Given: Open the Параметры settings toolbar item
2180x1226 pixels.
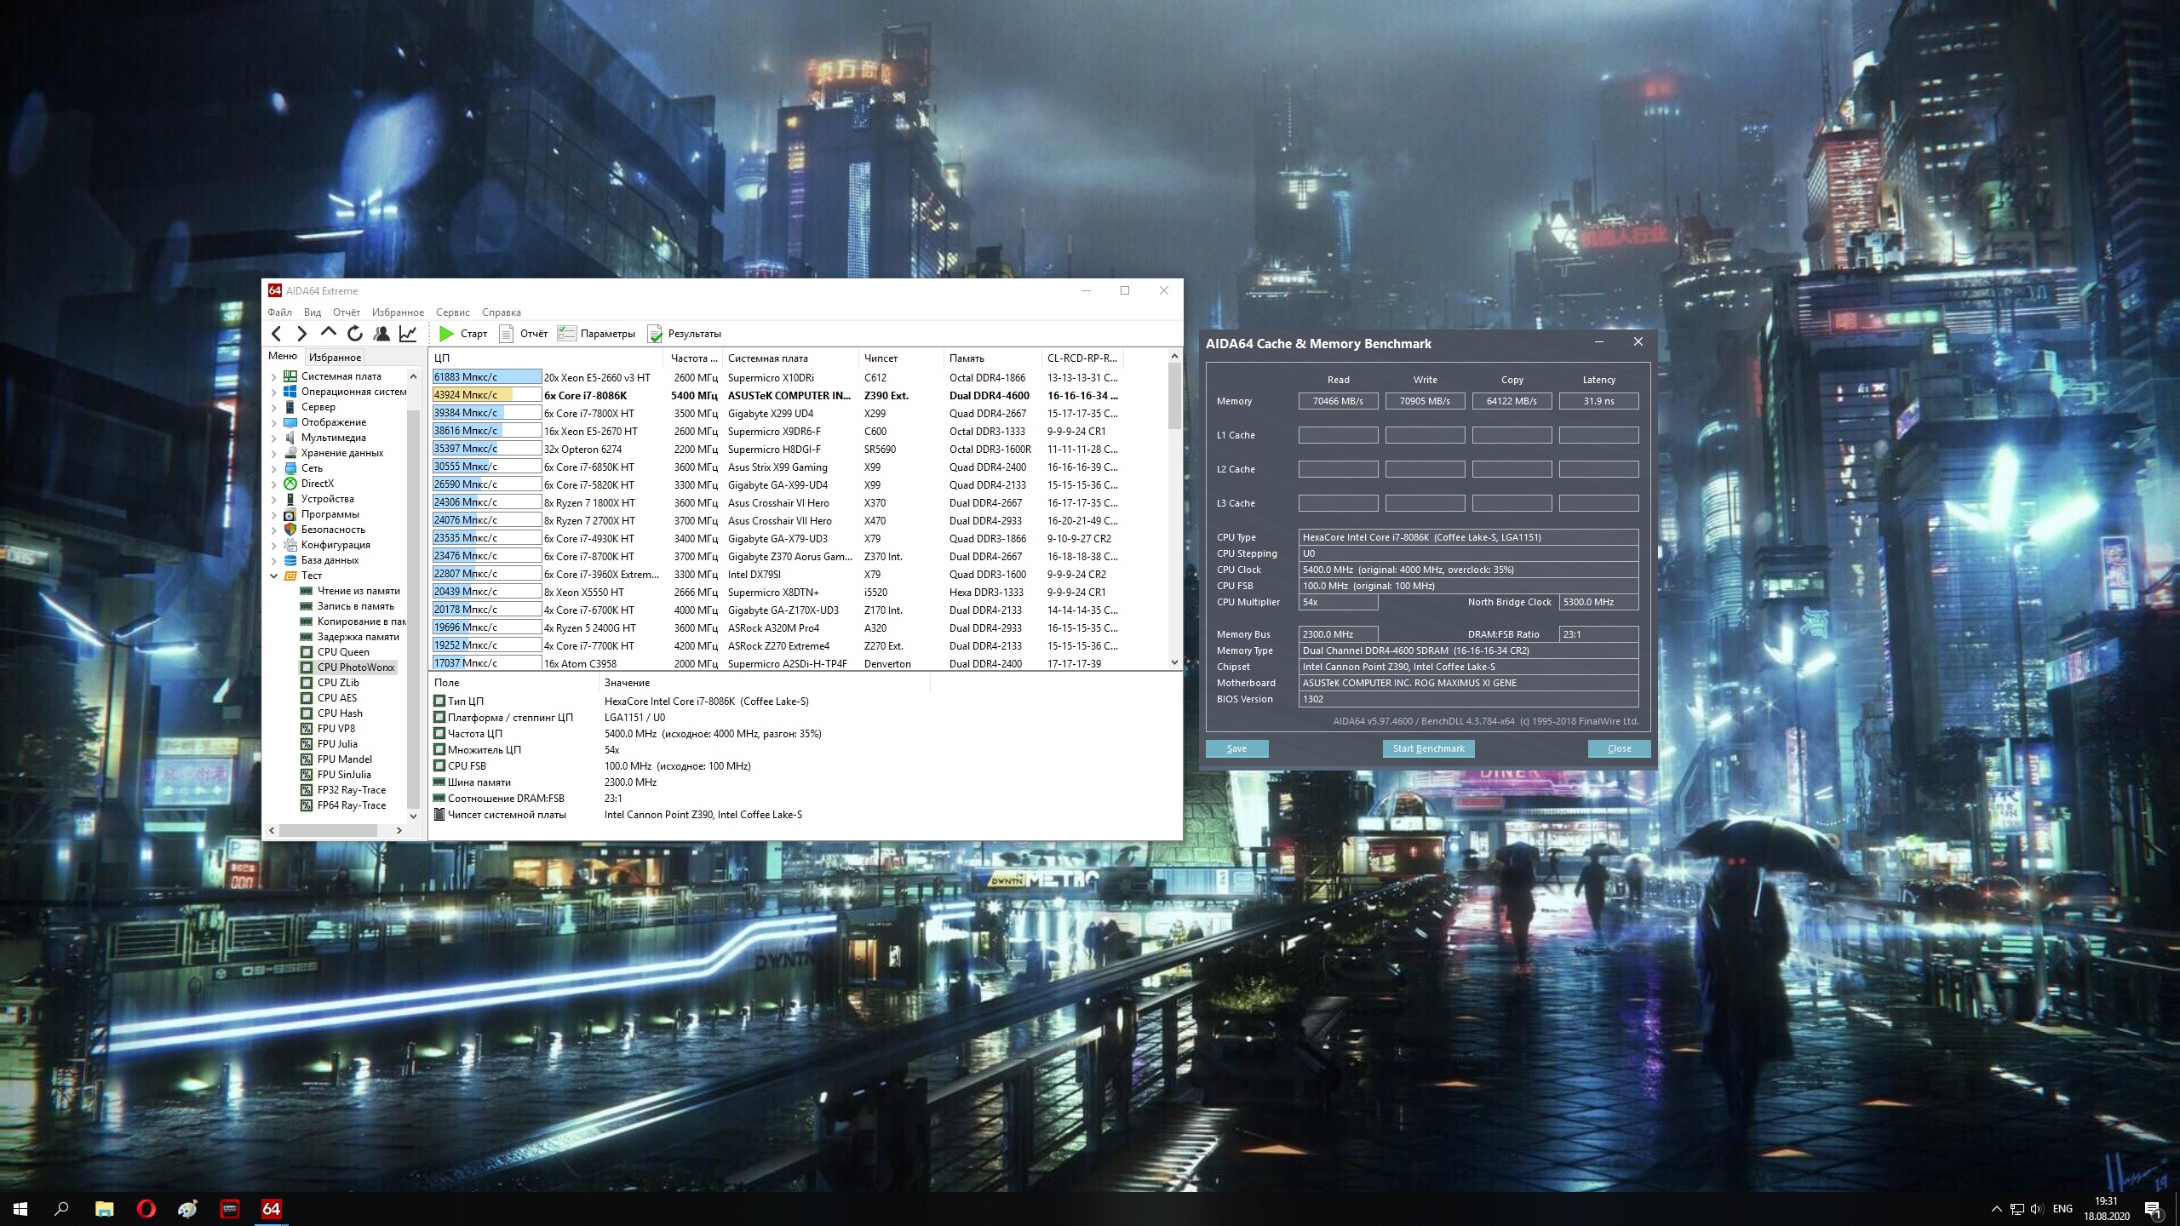Looking at the screenshot, I should coord(597,334).
